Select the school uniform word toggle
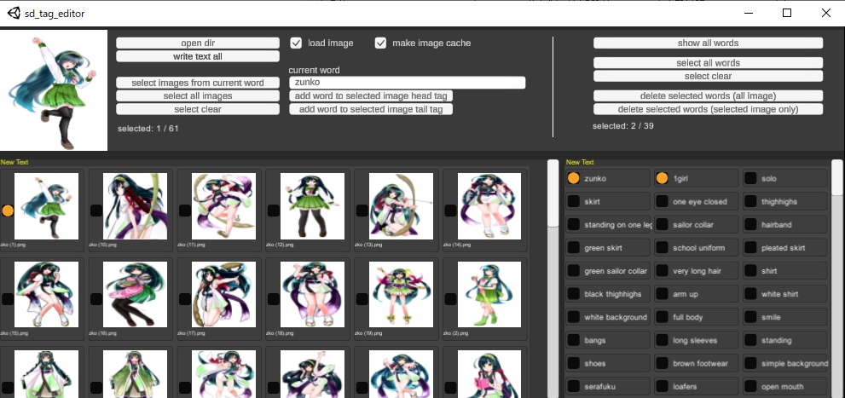Viewport: 845px width, 398px height. [663, 248]
